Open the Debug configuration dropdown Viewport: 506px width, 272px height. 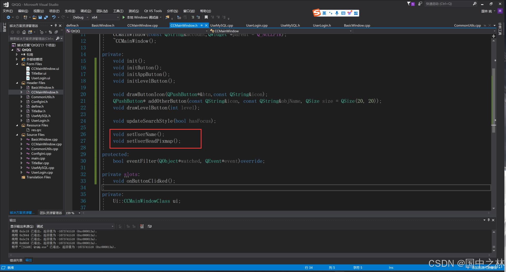point(81,17)
